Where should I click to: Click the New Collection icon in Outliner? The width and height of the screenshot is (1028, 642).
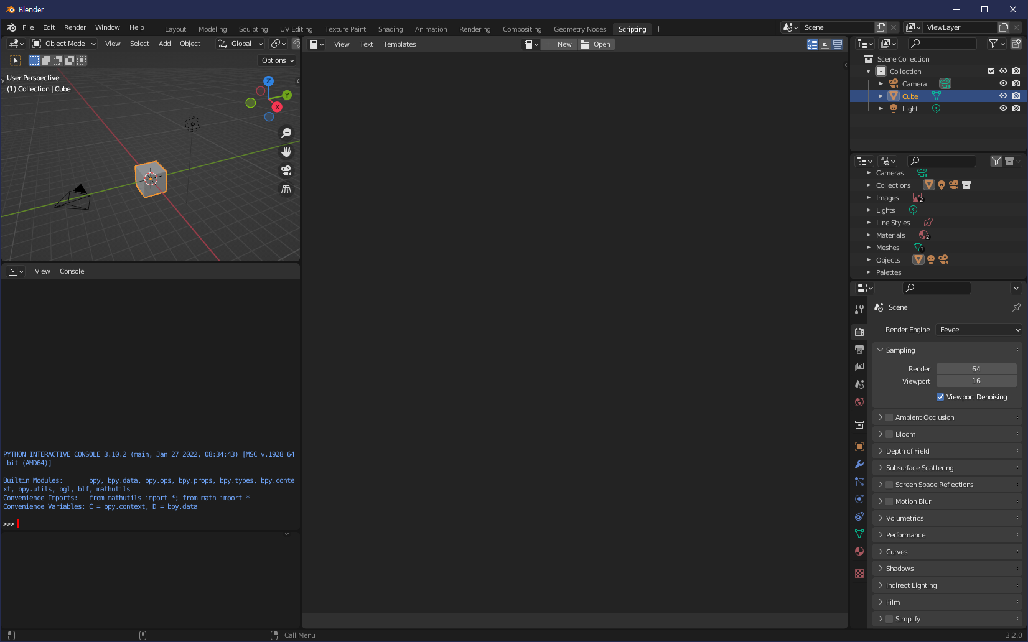pyautogui.click(x=1016, y=44)
